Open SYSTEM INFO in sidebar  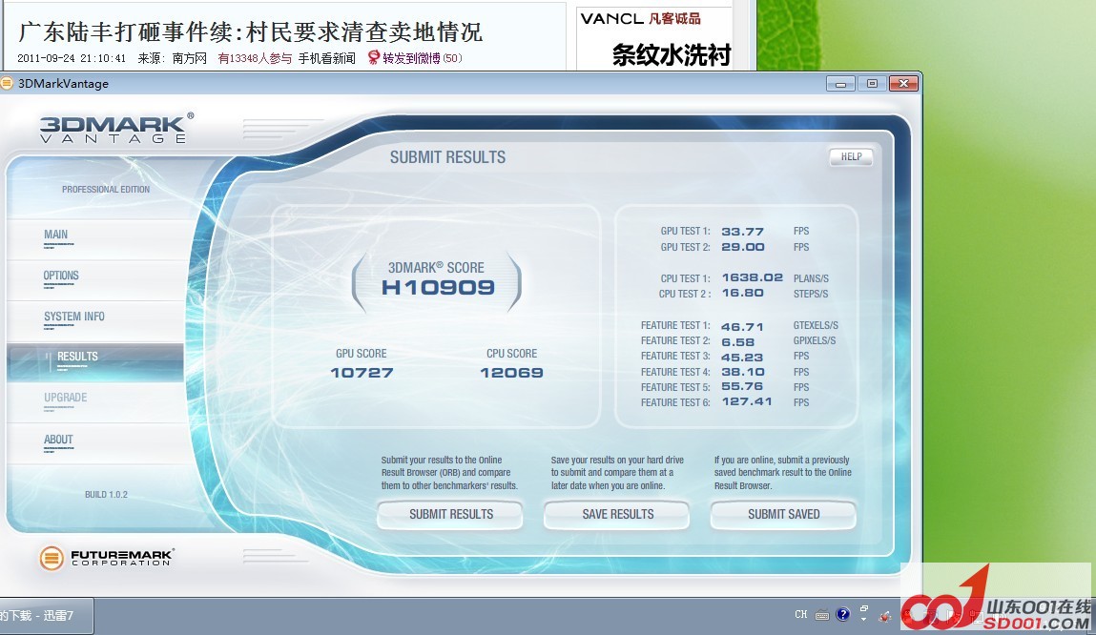[74, 317]
